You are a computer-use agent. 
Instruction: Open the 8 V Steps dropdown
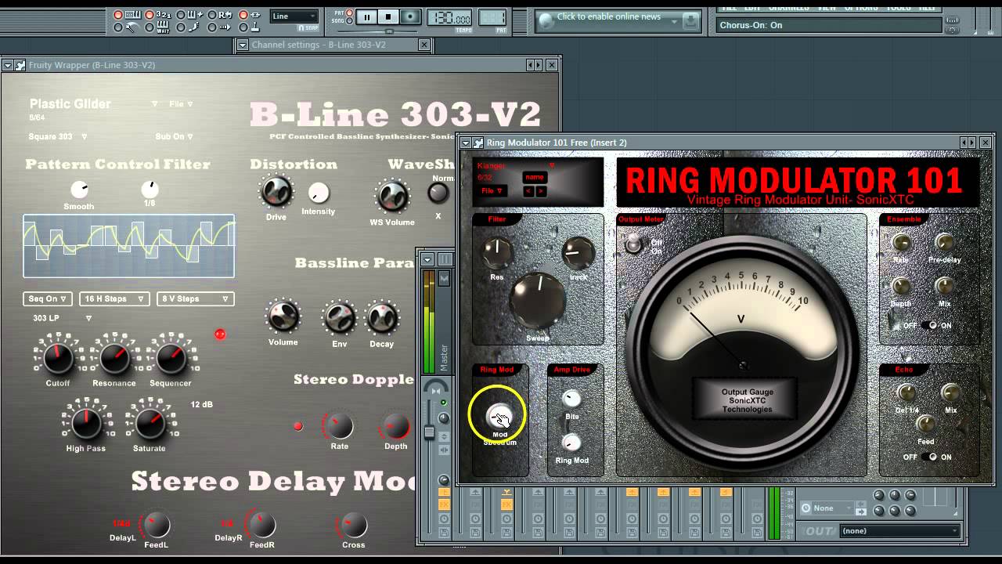click(196, 298)
